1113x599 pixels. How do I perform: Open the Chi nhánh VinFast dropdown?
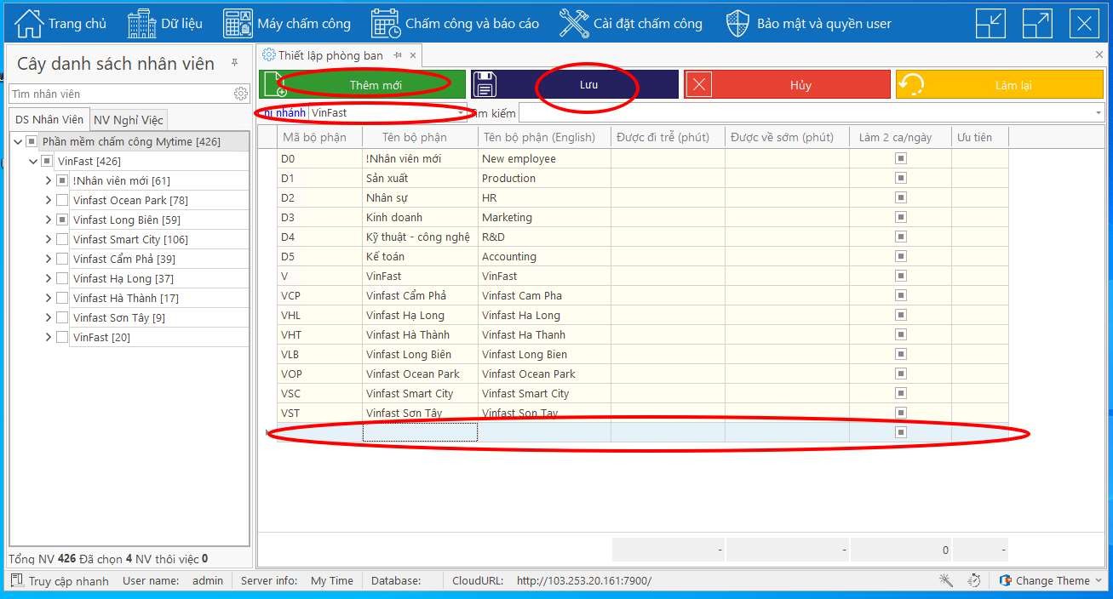tap(462, 112)
